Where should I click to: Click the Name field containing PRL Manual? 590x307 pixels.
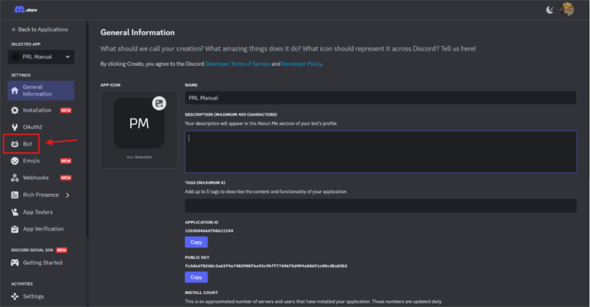pyautogui.click(x=380, y=98)
